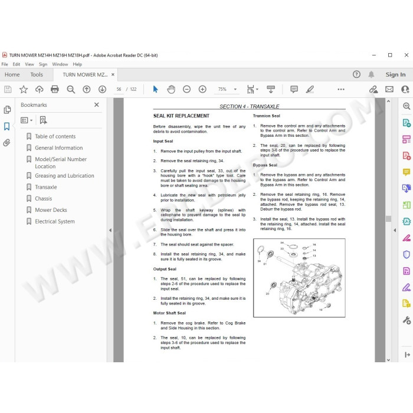Add file to starred with star icon

pos(24,90)
